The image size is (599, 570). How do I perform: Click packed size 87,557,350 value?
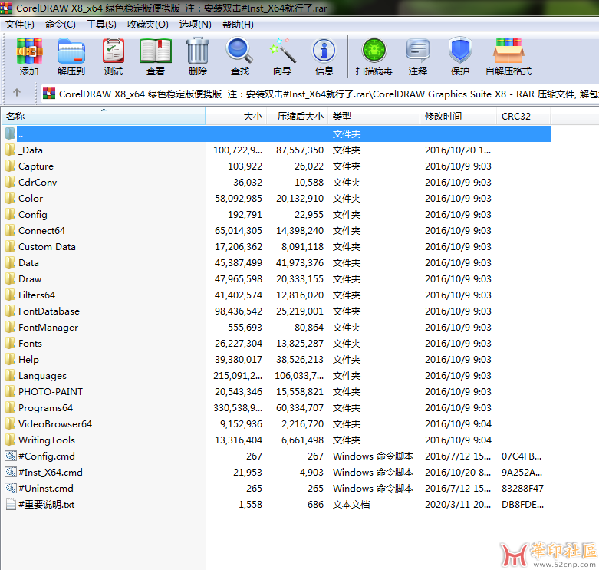(300, 150)
